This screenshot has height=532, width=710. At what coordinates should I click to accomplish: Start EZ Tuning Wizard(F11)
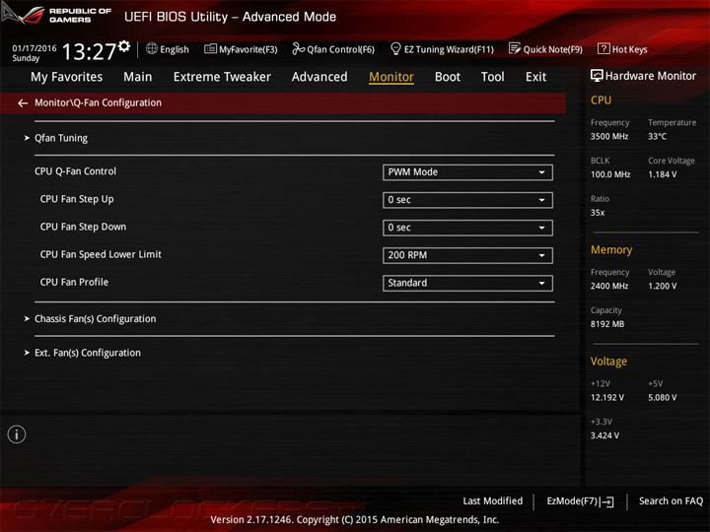click(x=449, y=49)
